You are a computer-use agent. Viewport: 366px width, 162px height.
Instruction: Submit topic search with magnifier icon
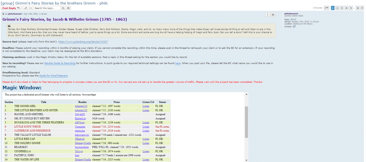click(63, 8)
